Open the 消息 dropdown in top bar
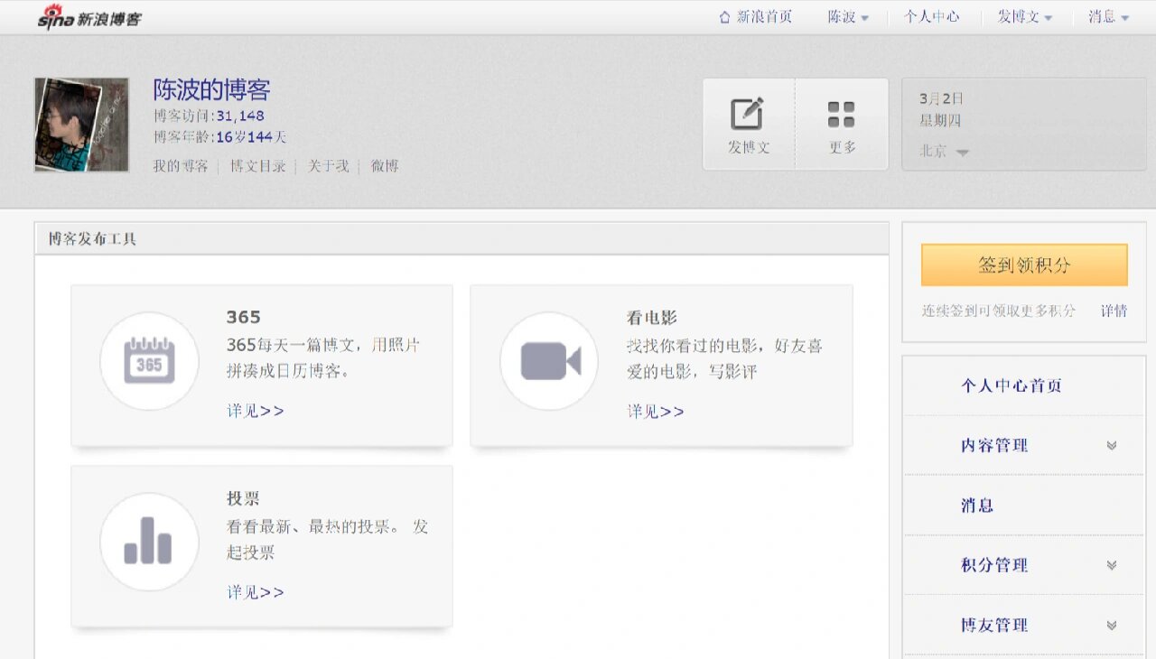The width and height of the screenshot is (1156, 659). point(1107,16)
